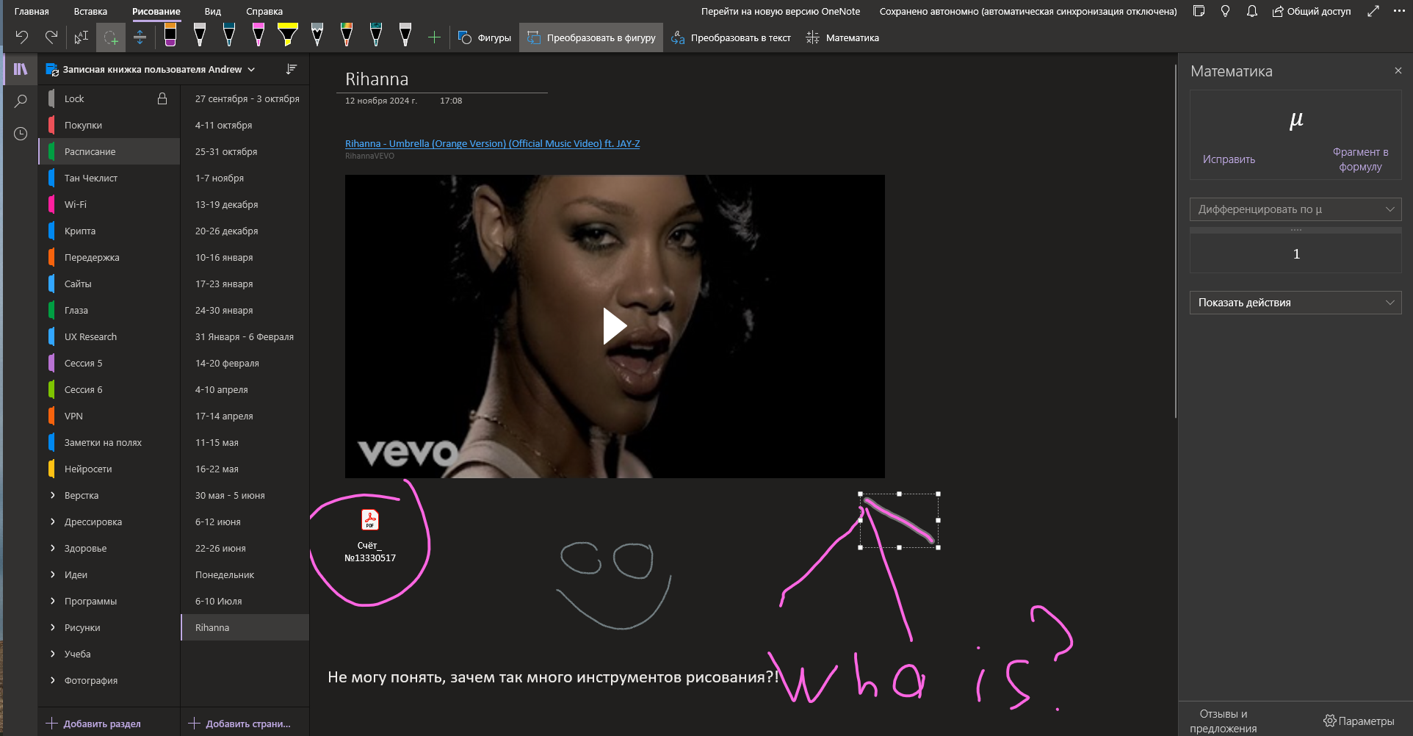The width and height of the screenshot is (1413, 736).
Task: Open the 13-19 декабря page
Action: [245, 204]
